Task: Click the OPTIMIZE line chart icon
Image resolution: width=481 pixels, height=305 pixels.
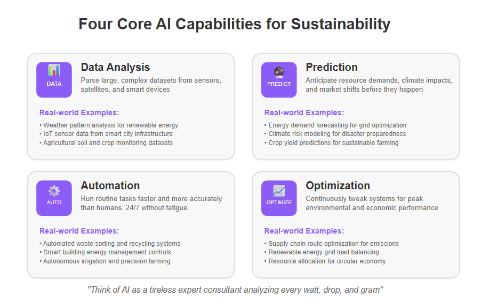Action: [x=279, y=198]
